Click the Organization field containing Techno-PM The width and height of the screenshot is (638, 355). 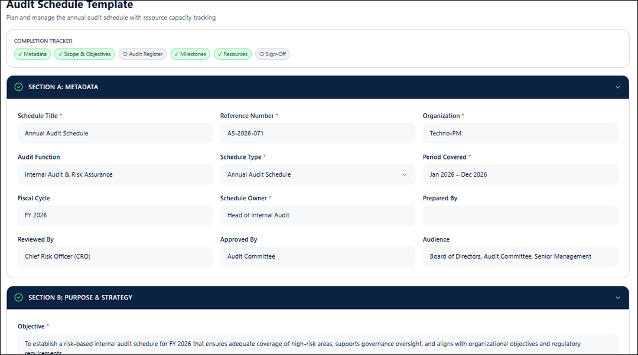[x=520, y=133]
